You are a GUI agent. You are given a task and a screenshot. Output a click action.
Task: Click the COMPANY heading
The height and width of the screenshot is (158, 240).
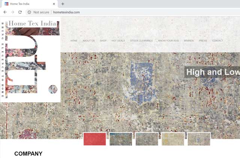point(28,153)
